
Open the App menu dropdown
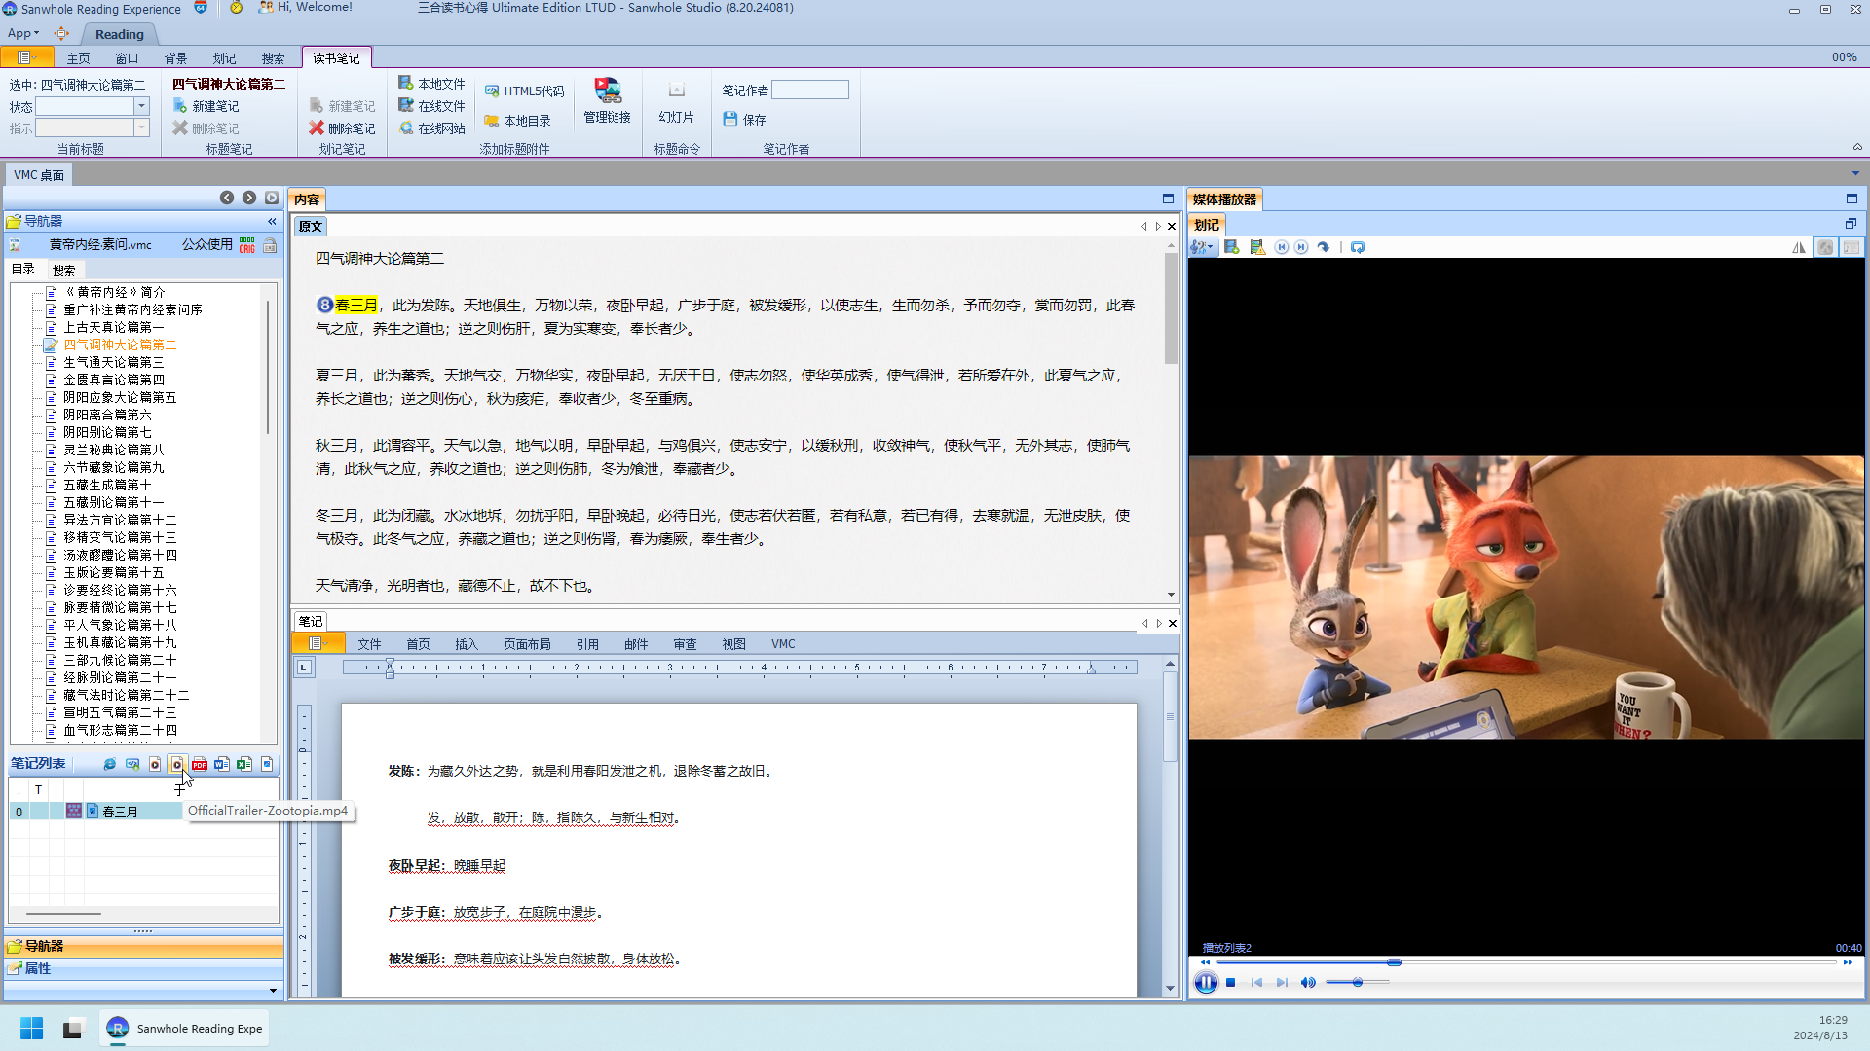click(x=23, y=33)
